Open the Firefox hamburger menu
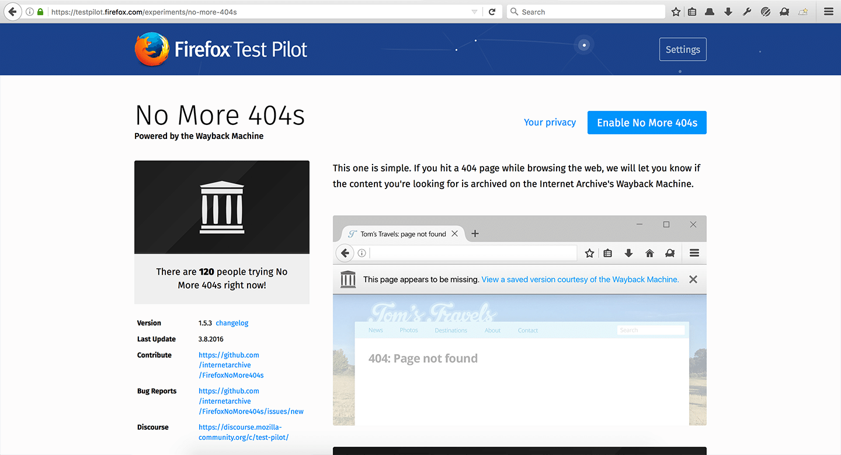841x455 pixels. click(x=829, y=12)
